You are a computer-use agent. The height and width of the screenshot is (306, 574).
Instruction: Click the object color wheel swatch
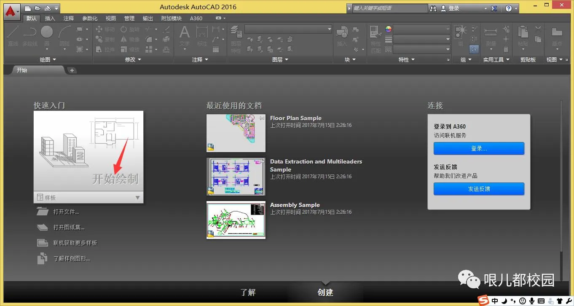coord(389,29)
